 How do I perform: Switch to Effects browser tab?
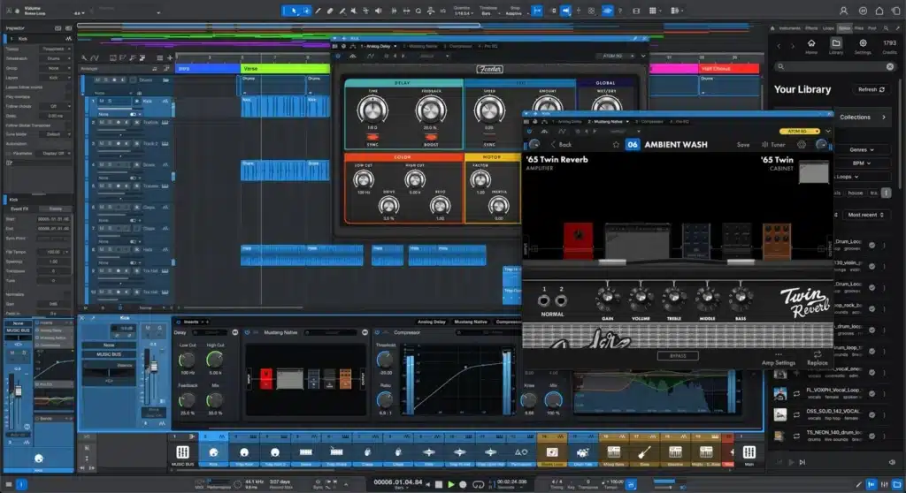[811, 27]
